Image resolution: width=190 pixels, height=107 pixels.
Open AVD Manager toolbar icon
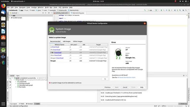pyautogui.click(x=178, y=10)
